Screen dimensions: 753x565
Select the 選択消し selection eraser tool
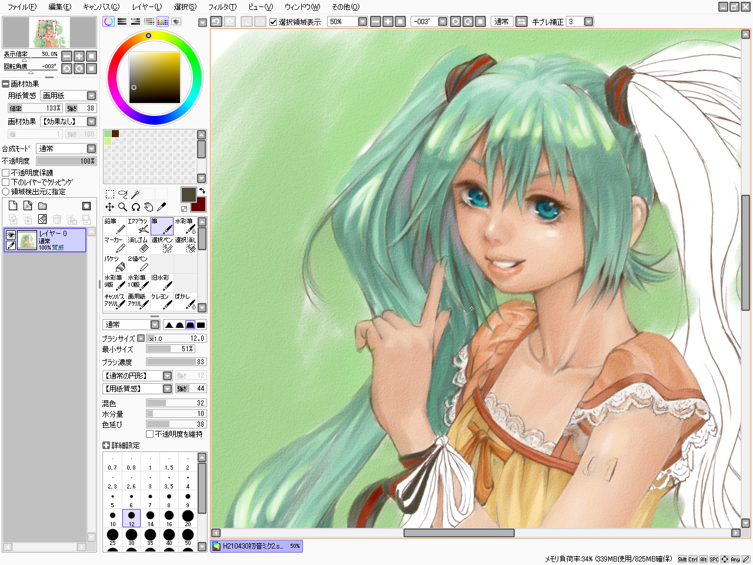click(185, 245)
